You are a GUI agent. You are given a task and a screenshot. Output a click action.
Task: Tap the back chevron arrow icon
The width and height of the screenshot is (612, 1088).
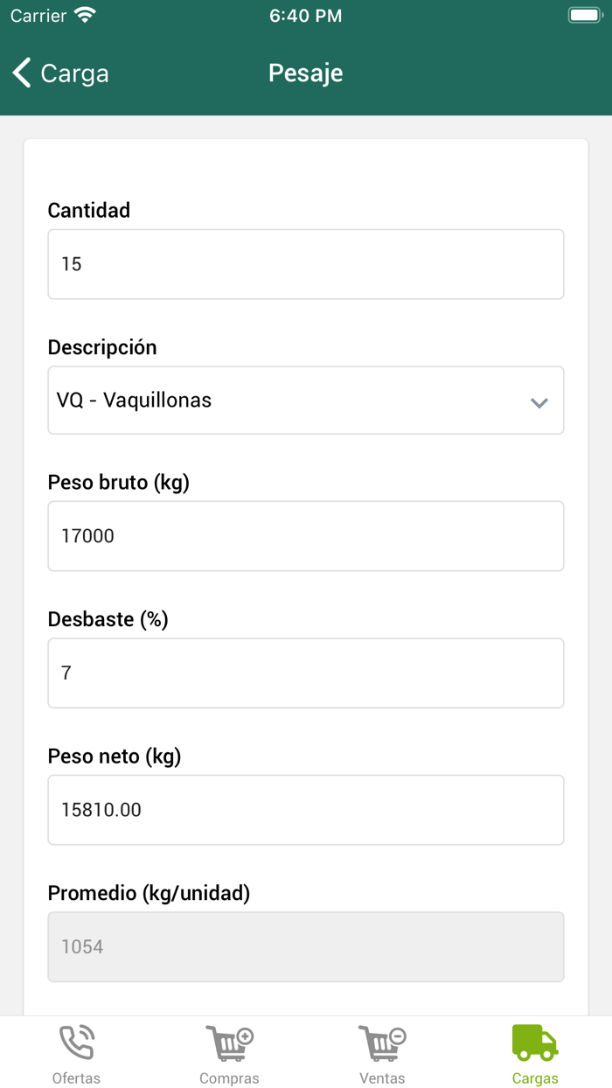click(22, 73)
